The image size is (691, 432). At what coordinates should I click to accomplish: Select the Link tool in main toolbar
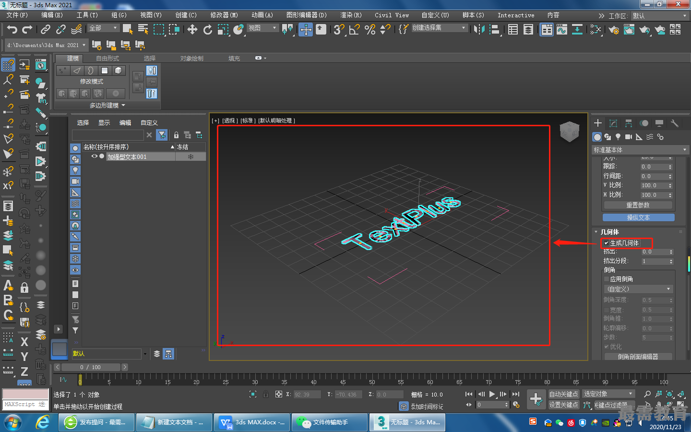46,30
